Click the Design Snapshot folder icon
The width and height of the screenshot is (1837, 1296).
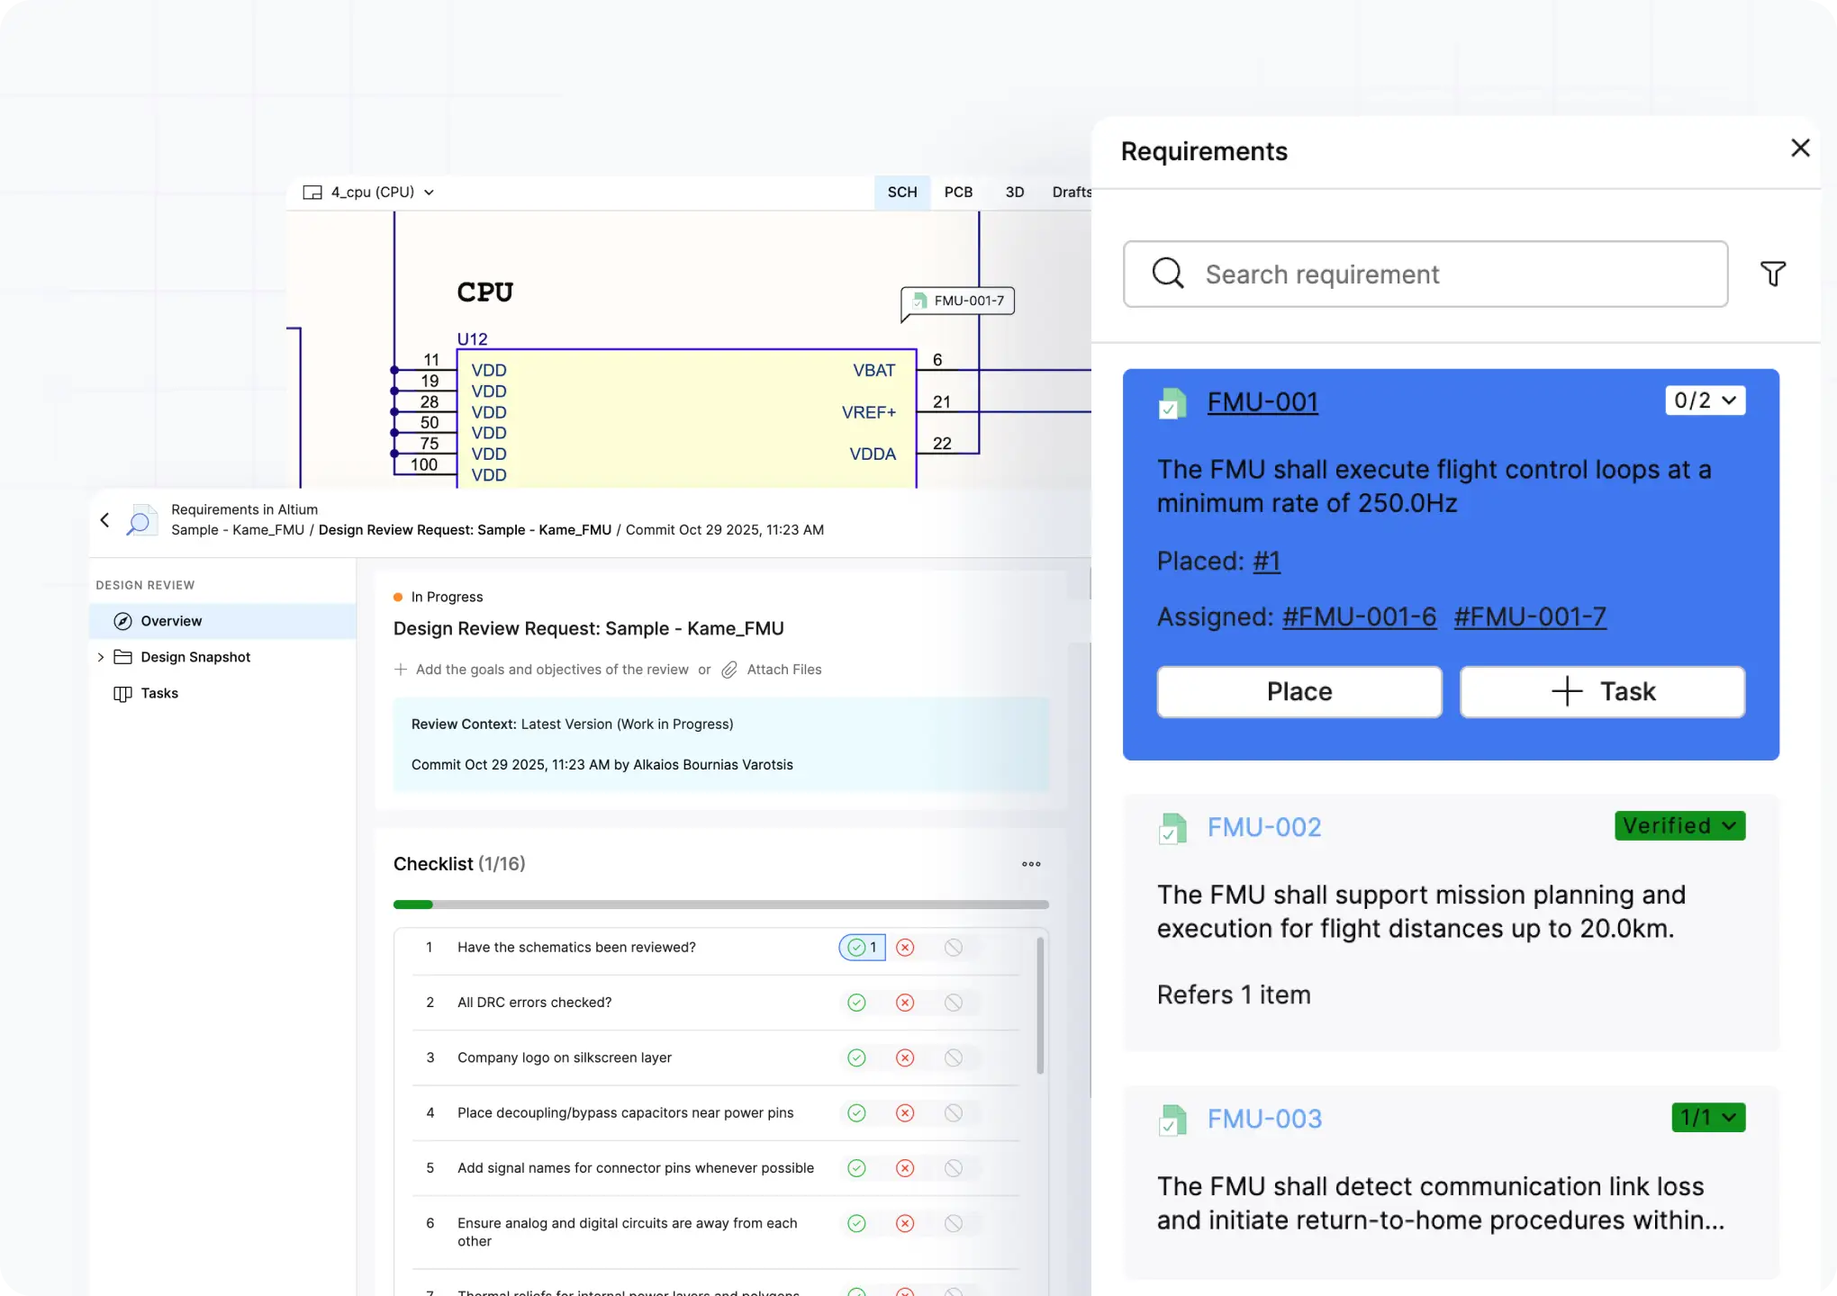[x=122, y=657]
